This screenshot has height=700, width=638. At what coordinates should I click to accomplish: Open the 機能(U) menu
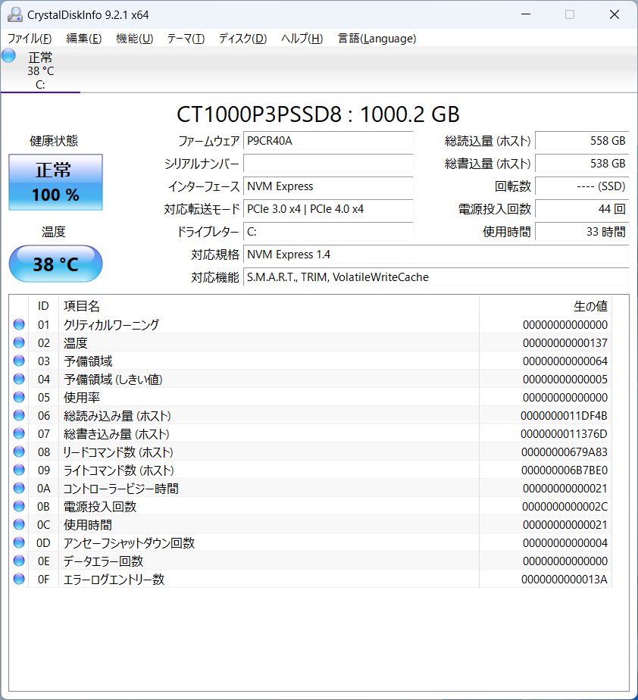coord(134,39)
